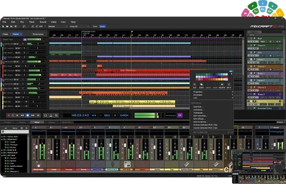
Task: Toggle the VOCAL BUS checkbox in the mixer tree
Action: [4, 137]
